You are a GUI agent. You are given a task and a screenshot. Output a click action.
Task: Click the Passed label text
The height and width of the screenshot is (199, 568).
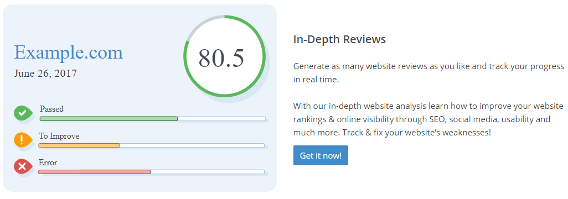point(52,109)
